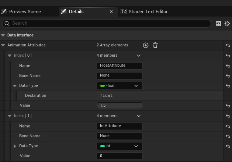Viewport: 232px width, 162px height.
Task: Remove all Animation Attributes array elements
Action: (x=155, y=45)
